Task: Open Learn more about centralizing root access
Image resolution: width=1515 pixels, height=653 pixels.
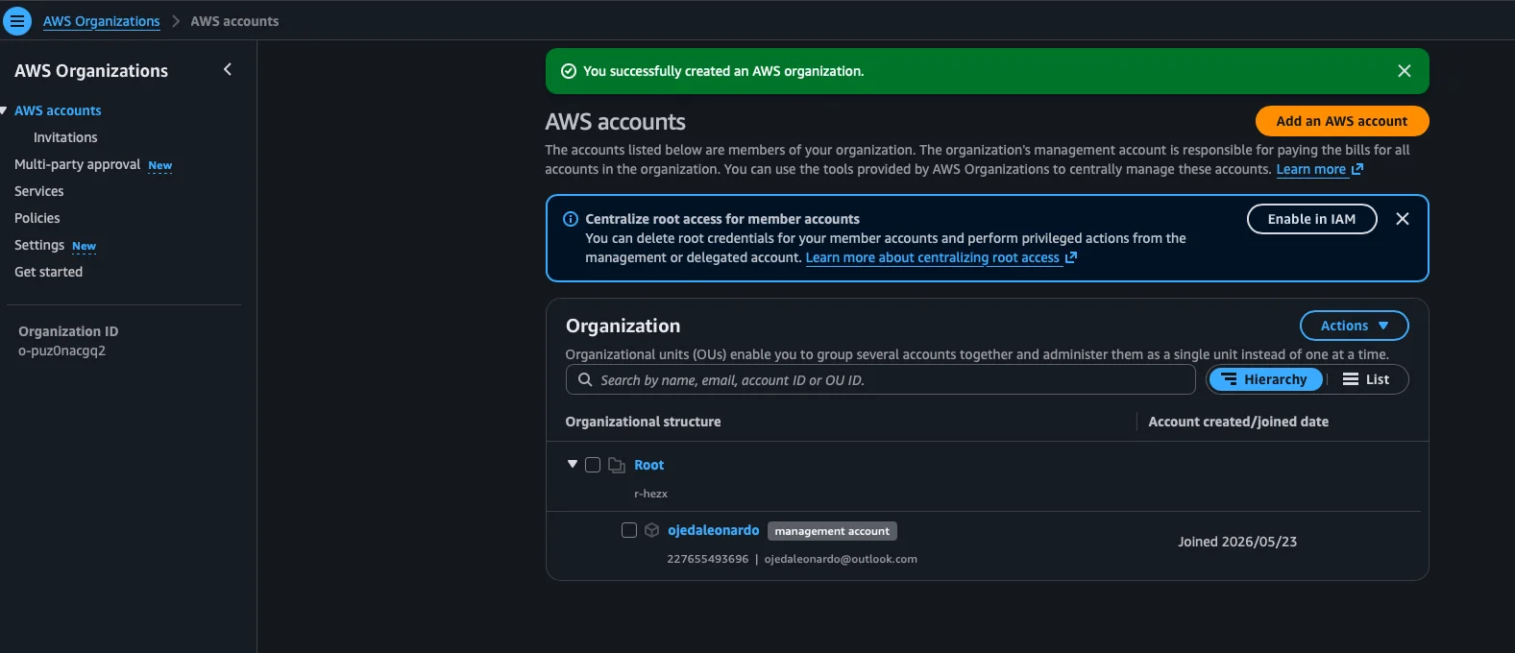Action: tap(932, 257)
